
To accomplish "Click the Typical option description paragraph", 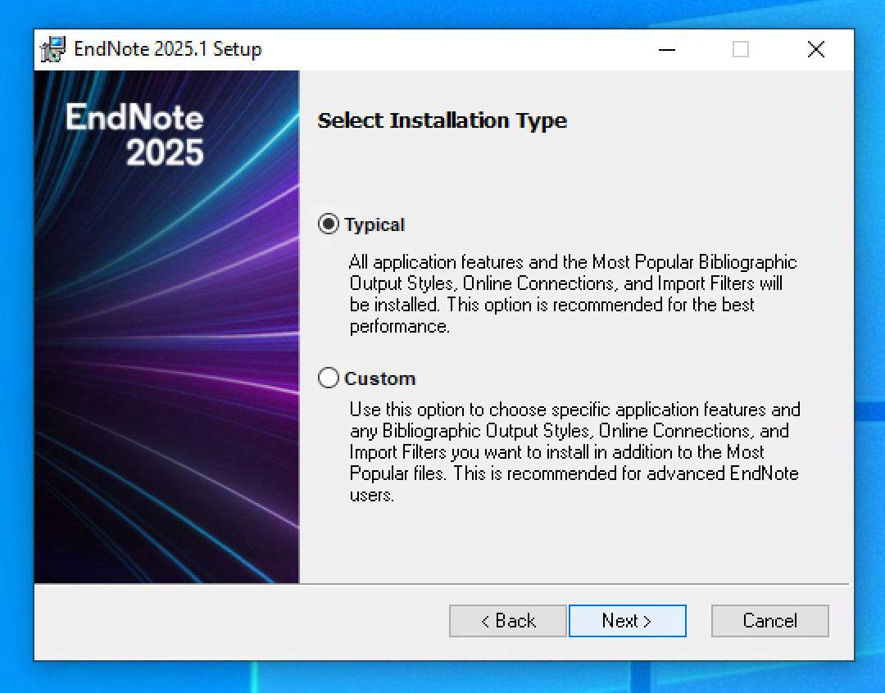I will click(x=573, y=294).
